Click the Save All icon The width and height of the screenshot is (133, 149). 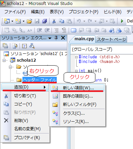tap(45, 21)
